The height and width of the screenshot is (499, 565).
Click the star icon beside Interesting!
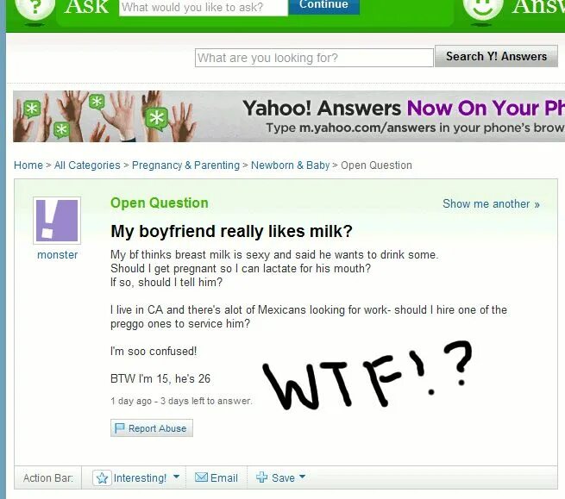click(x=103, y=477)
